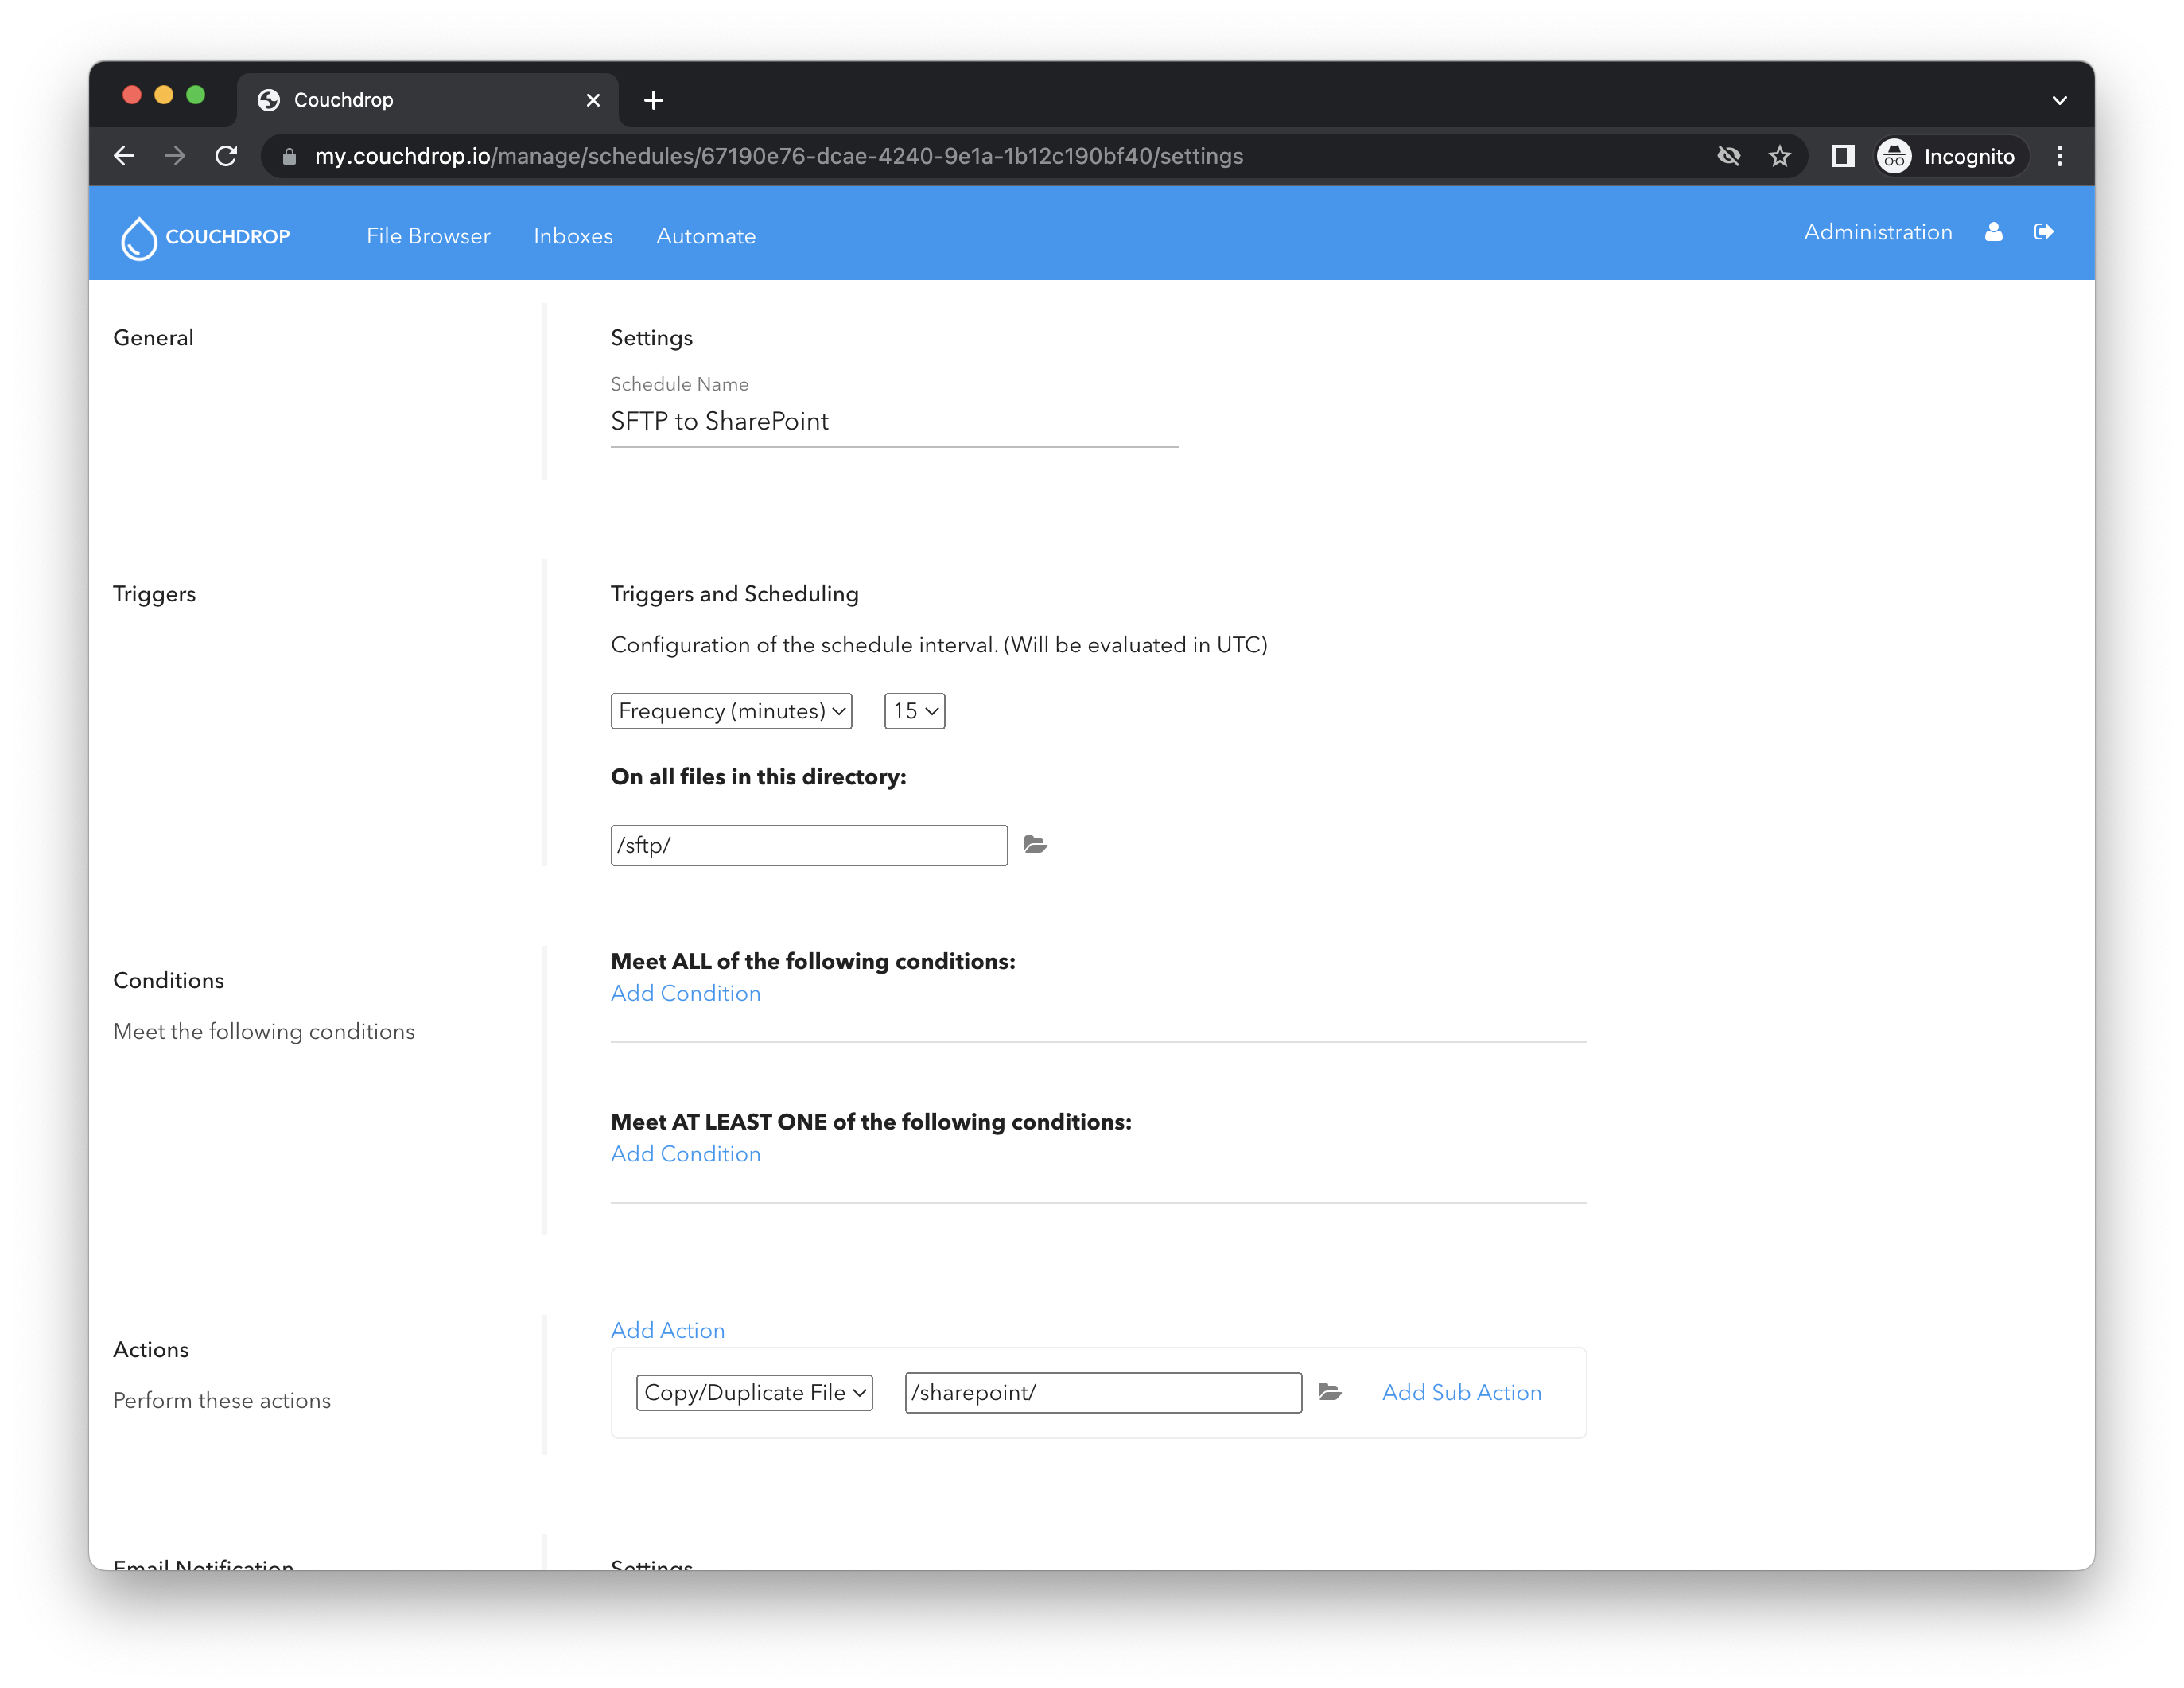Browse folder for /sharepoint/ destination

tap(1329, 1392)
